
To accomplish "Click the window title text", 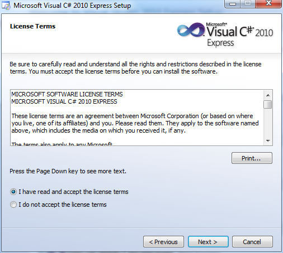I will 72,6.
